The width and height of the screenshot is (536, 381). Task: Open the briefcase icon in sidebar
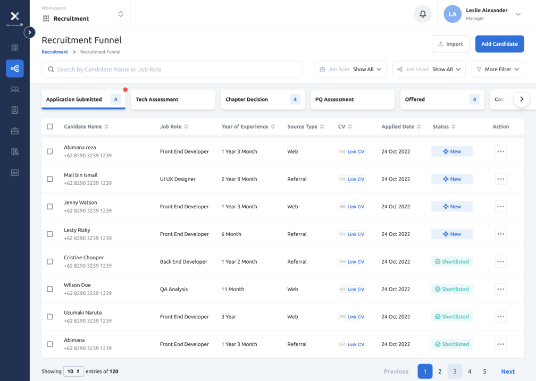(x=15, y=131)
